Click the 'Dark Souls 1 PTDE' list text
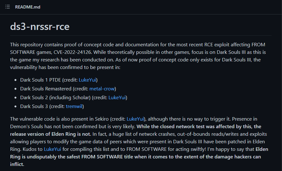 [x=40, y=80]
